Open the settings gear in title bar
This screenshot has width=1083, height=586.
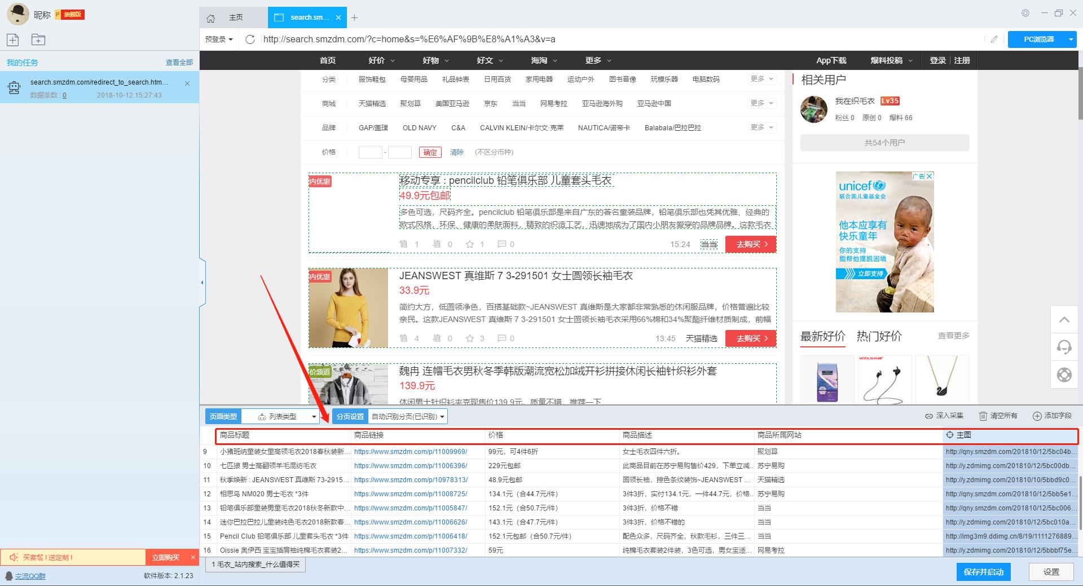pyautogui.click(x=1025, y=13)
